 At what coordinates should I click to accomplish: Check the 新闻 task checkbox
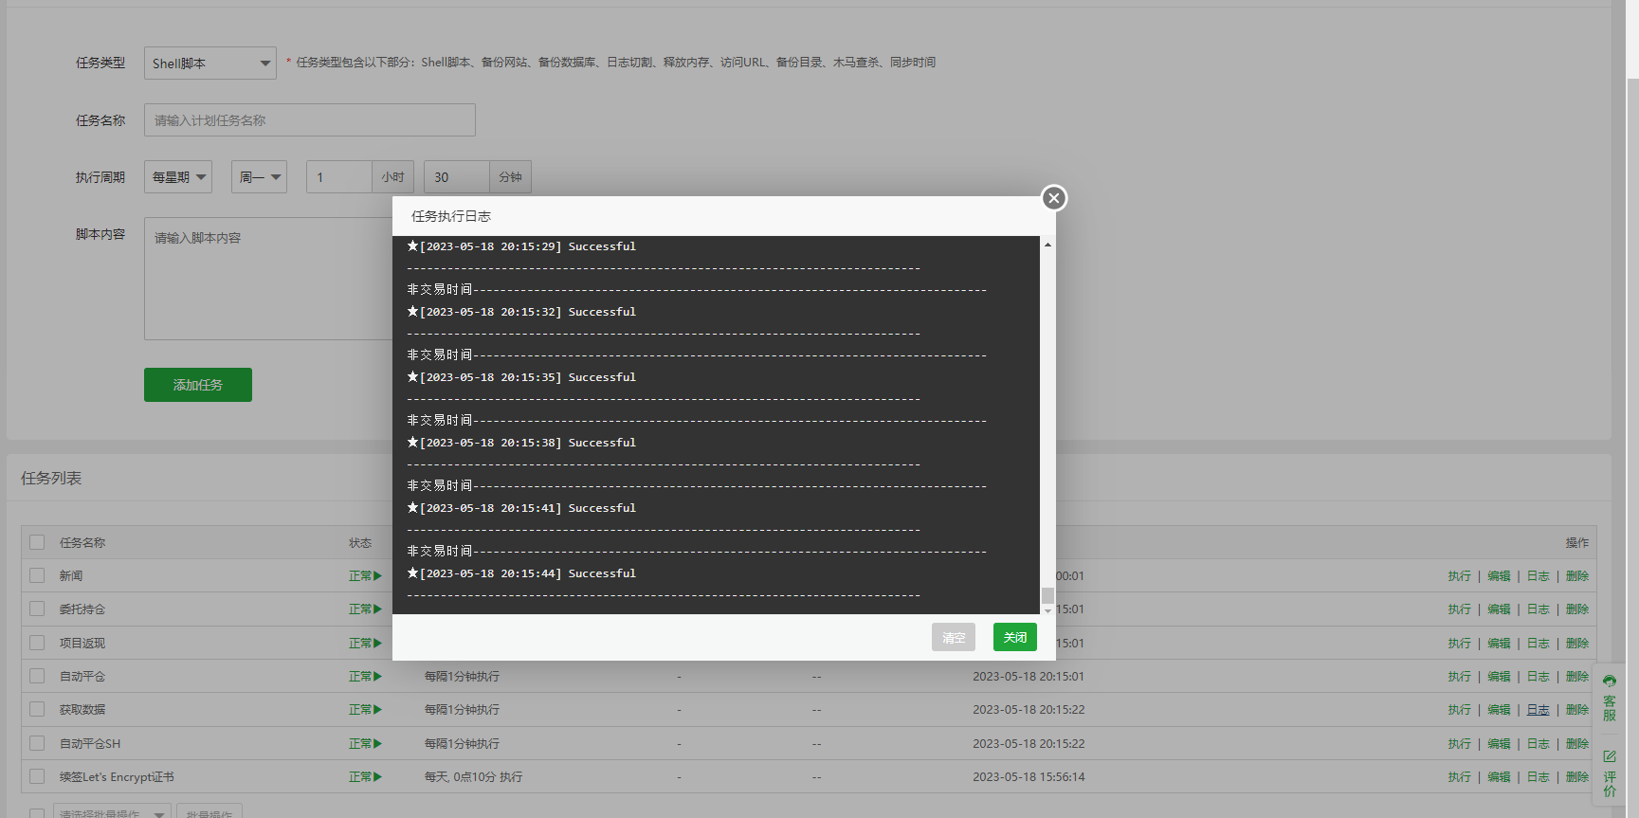click(37, 575)
